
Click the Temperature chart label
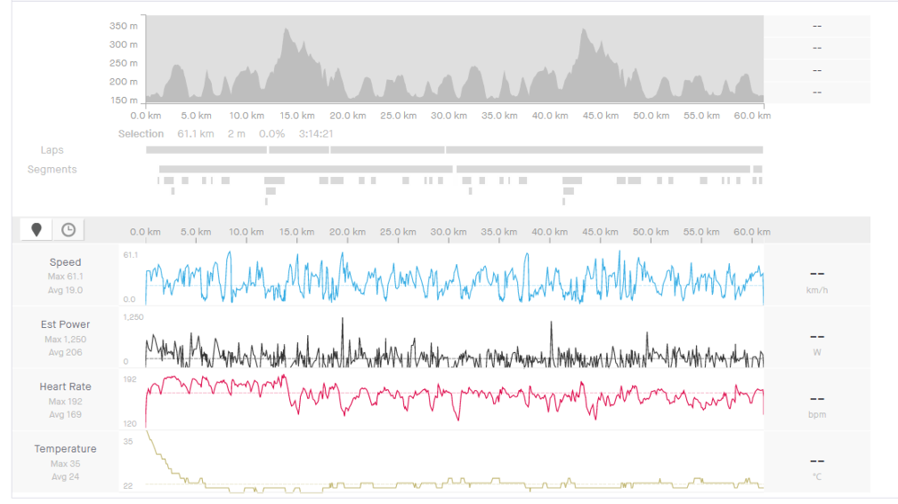(x=66, y=448)
